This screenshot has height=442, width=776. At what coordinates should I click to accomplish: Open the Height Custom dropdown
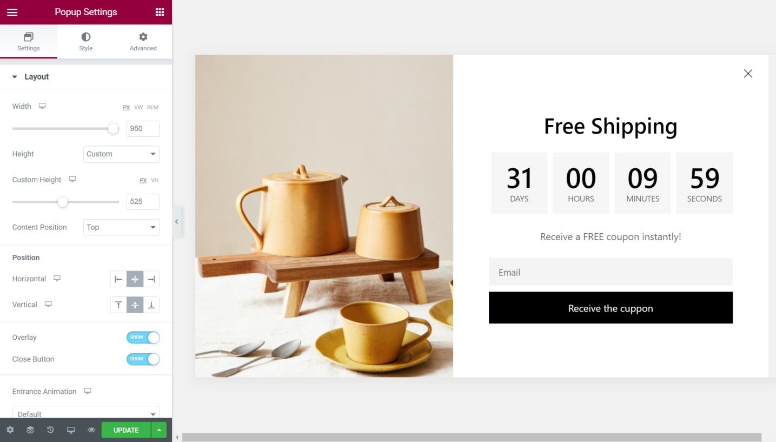point(121,154)
